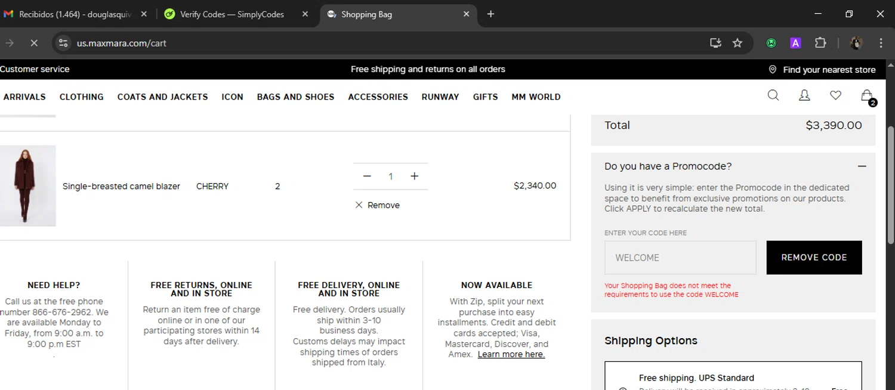Open the GIFTS menu
Viewport: 895px width, 390px height.
tap(486, 97)
